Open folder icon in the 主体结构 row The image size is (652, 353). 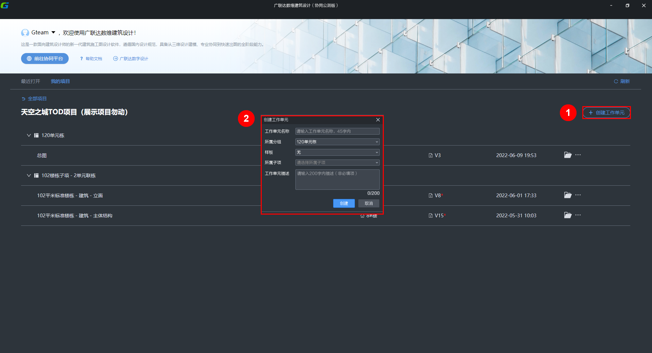pos(568,215)
